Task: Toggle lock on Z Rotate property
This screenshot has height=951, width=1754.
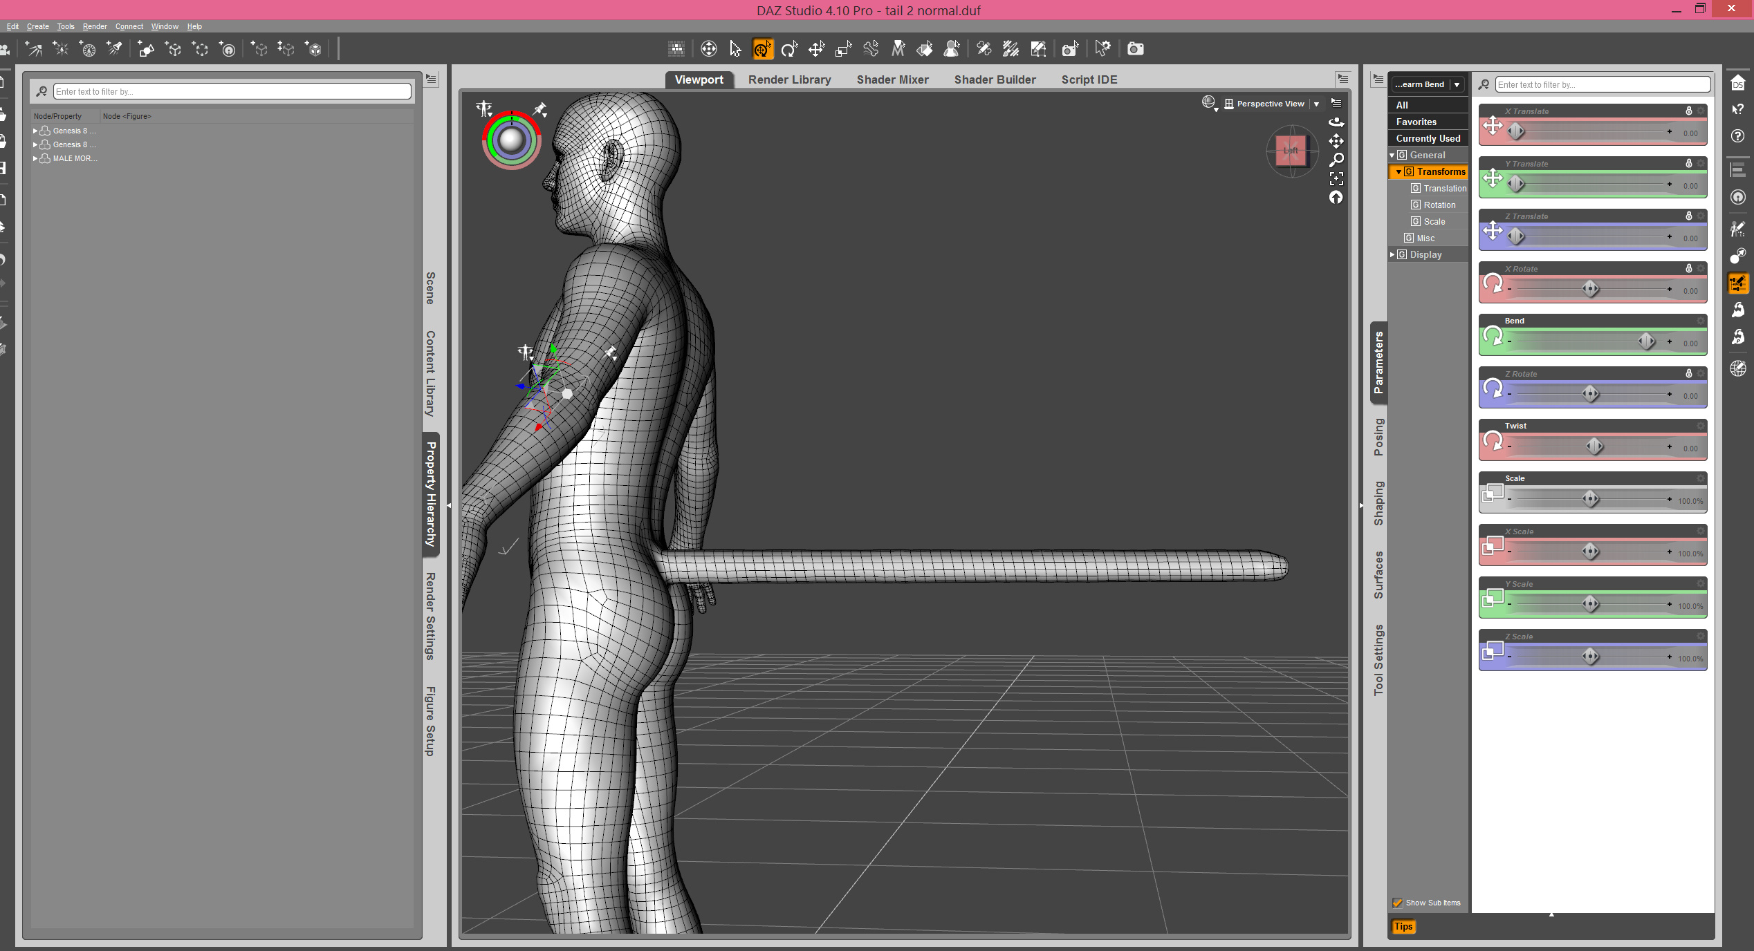Action: (1689, 373)
